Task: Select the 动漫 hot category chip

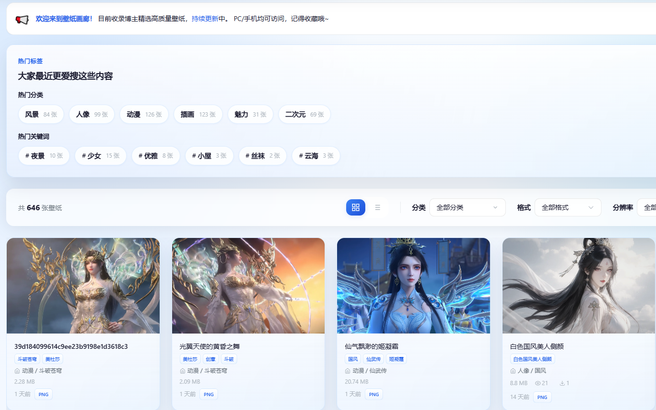Action: click(144, 114)
